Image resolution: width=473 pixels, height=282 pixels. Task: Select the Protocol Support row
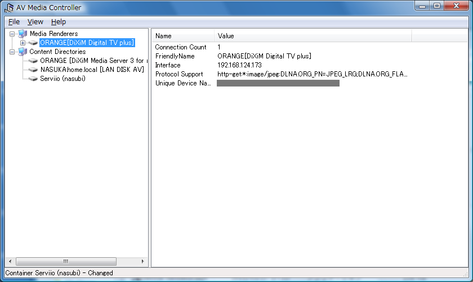pos(179,74)
